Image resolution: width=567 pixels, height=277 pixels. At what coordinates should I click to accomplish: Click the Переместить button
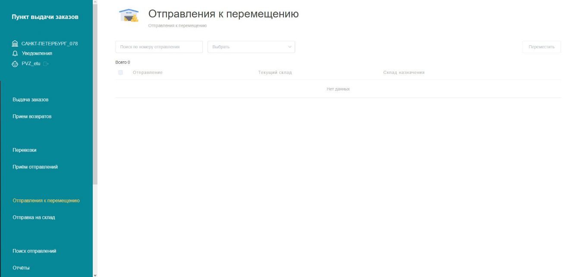coord(542,47)
